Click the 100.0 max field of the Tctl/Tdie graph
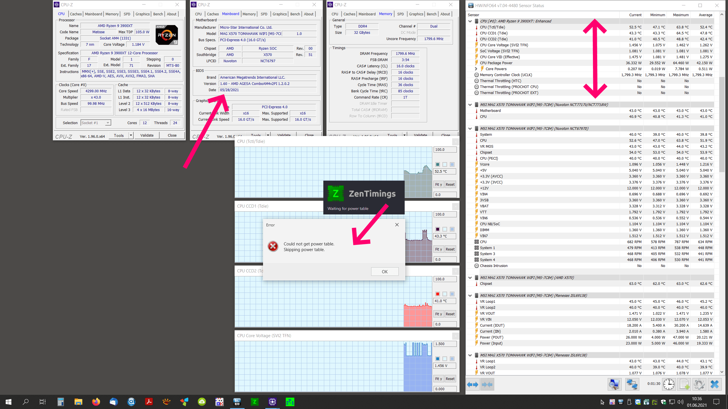728x409 pixels. [x=444, y=150]
